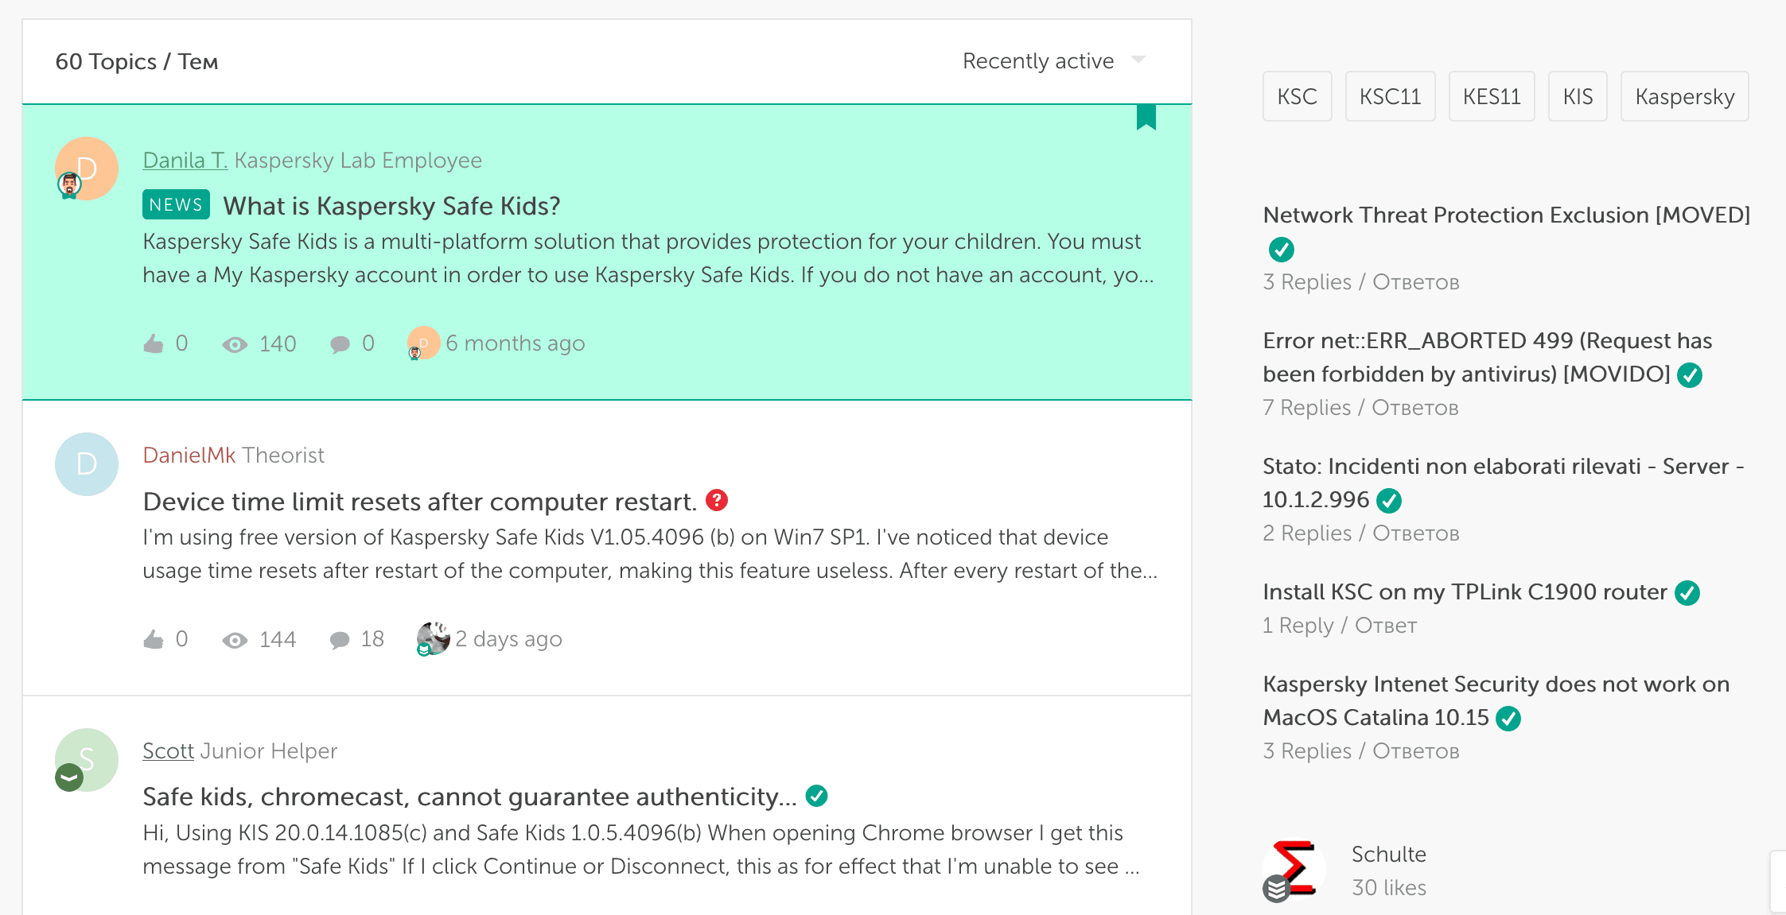
Task: Click Schulte's sigma avatar icon
Action: click(x=1294, y=869)
